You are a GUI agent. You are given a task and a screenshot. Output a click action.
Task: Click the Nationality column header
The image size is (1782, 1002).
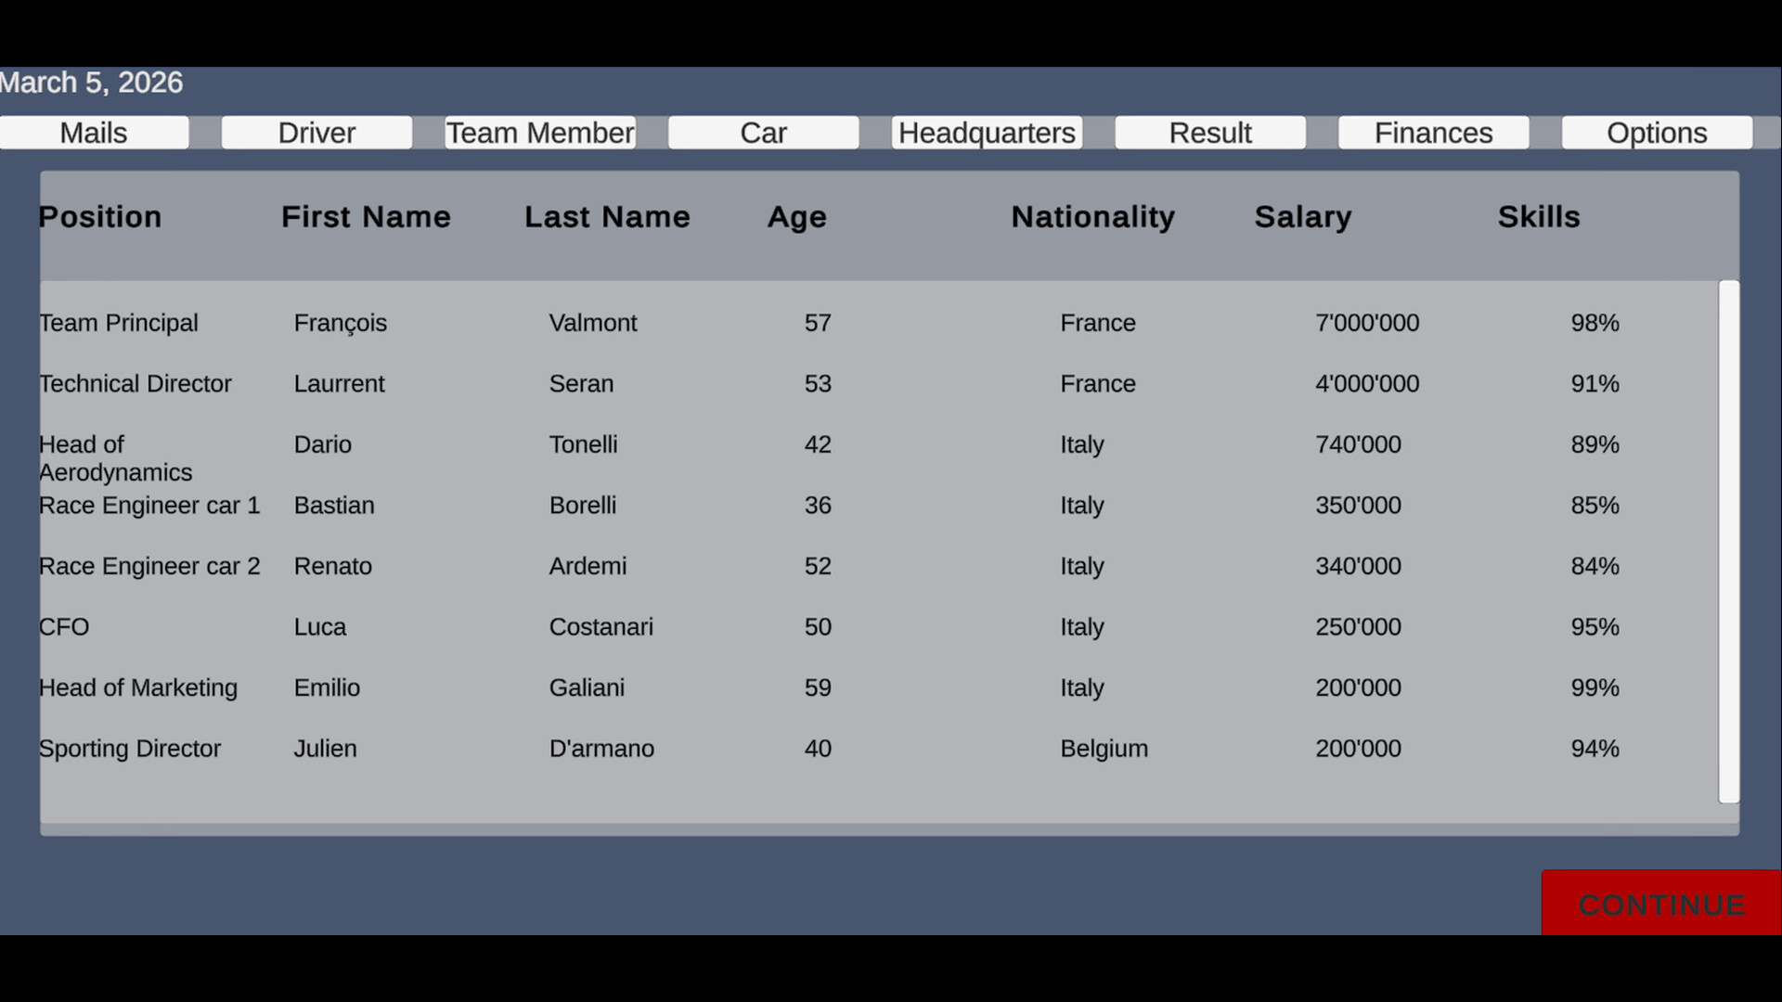tap(1092, 216)
